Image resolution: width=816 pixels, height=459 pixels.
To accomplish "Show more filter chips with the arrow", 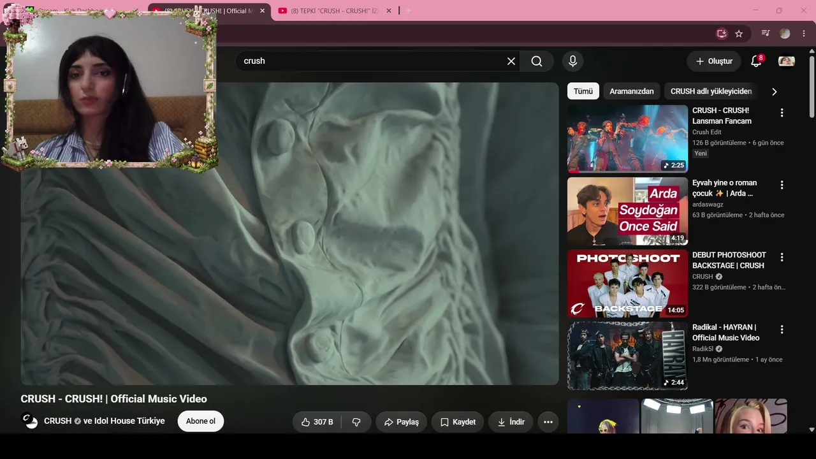I will (775, 91).
